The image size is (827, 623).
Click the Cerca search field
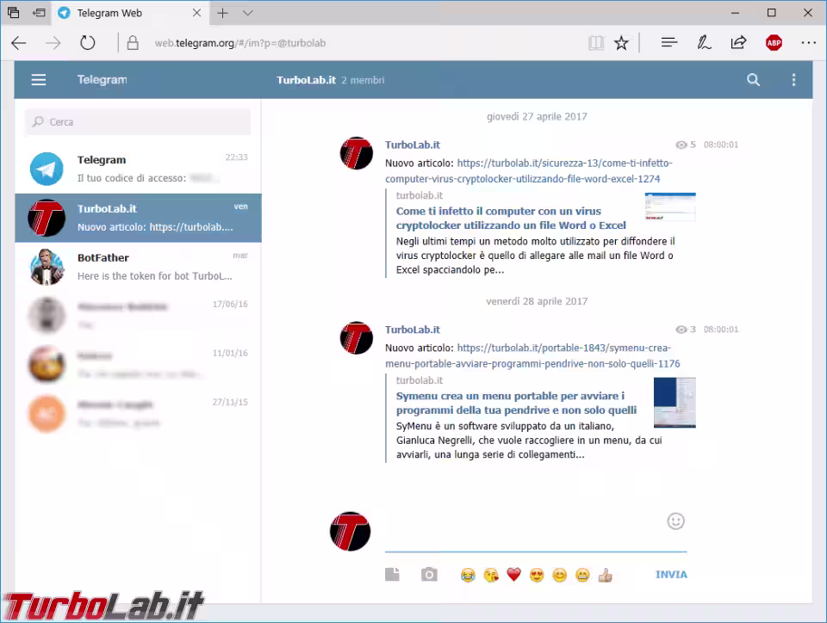click(138, 121)
